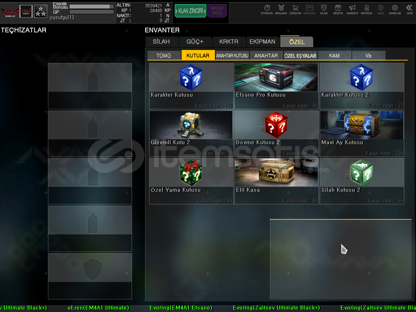The height and width of the screenshot is (312, 416).
Task: Select the Karakter Kutusu blue box
Action: click(191, 86)
